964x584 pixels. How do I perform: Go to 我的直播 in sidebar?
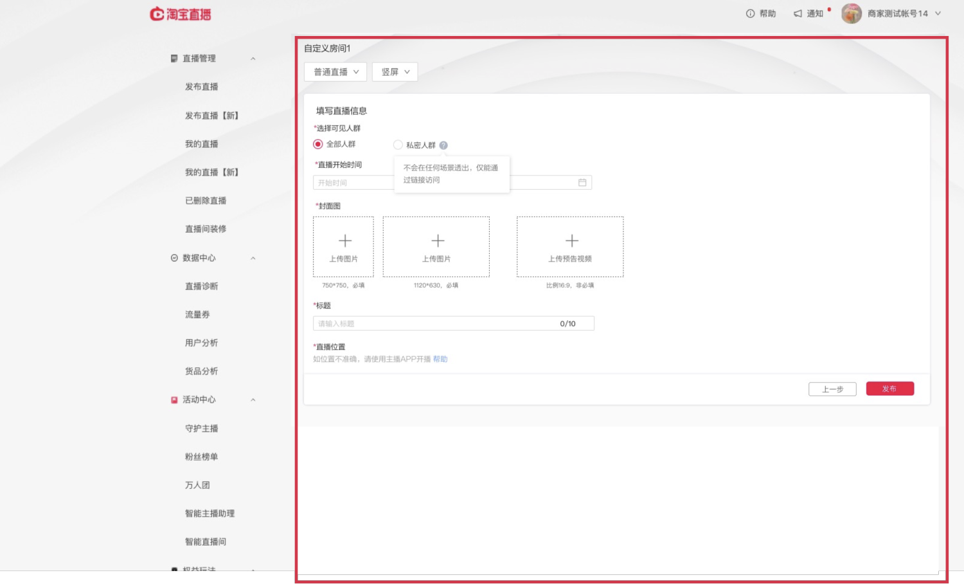[x=202, y=144]
